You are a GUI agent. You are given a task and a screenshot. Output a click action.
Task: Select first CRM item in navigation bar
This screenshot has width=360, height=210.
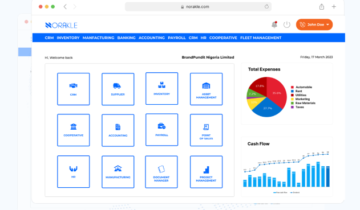49,38
